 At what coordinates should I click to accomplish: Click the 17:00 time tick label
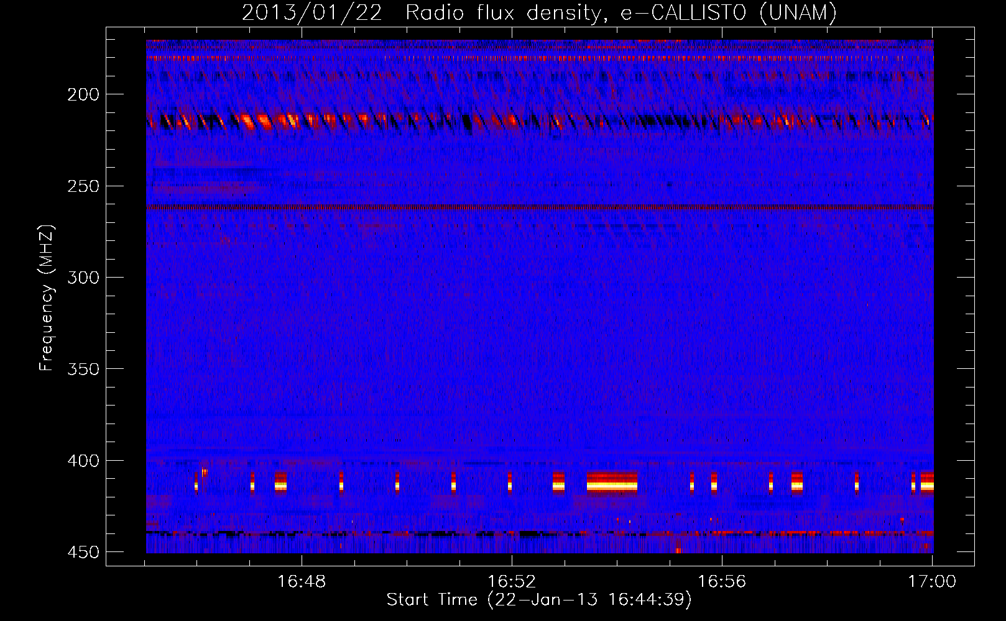click(932, 582)
